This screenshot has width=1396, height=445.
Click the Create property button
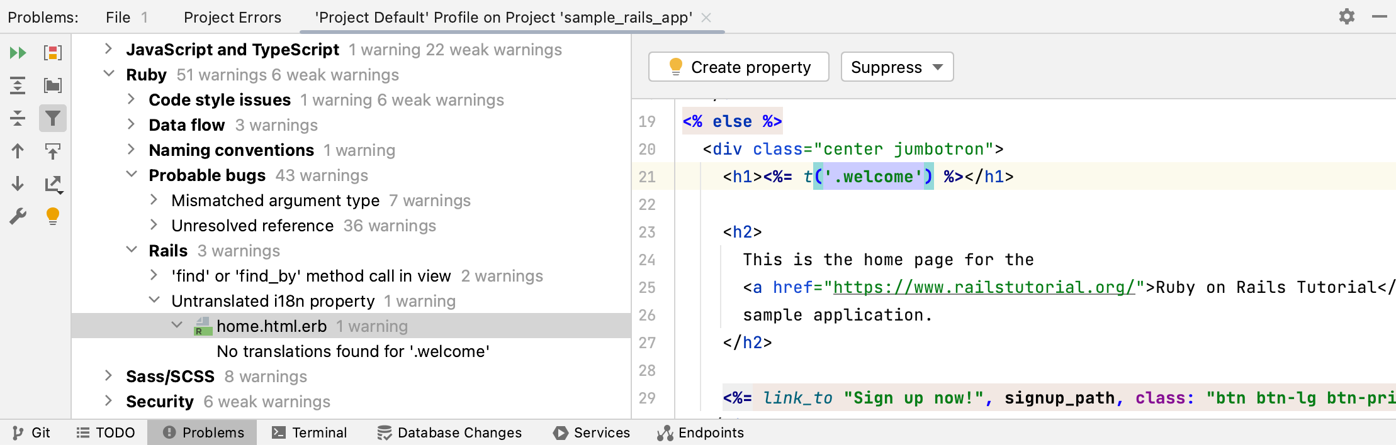738,67
